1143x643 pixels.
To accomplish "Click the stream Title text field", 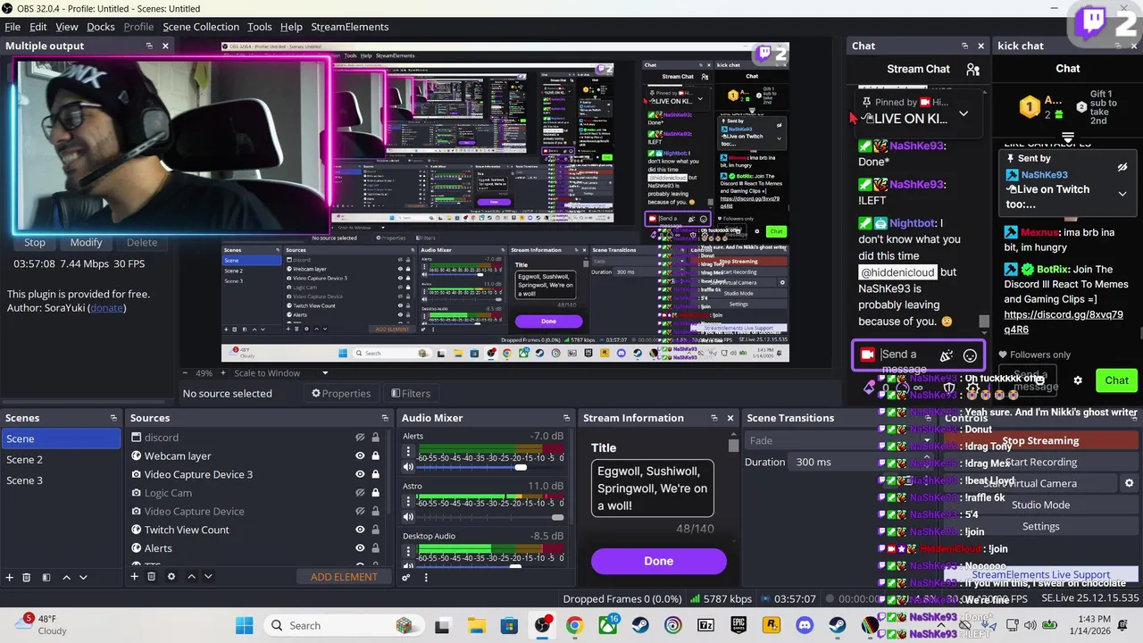I will point(653,488).
